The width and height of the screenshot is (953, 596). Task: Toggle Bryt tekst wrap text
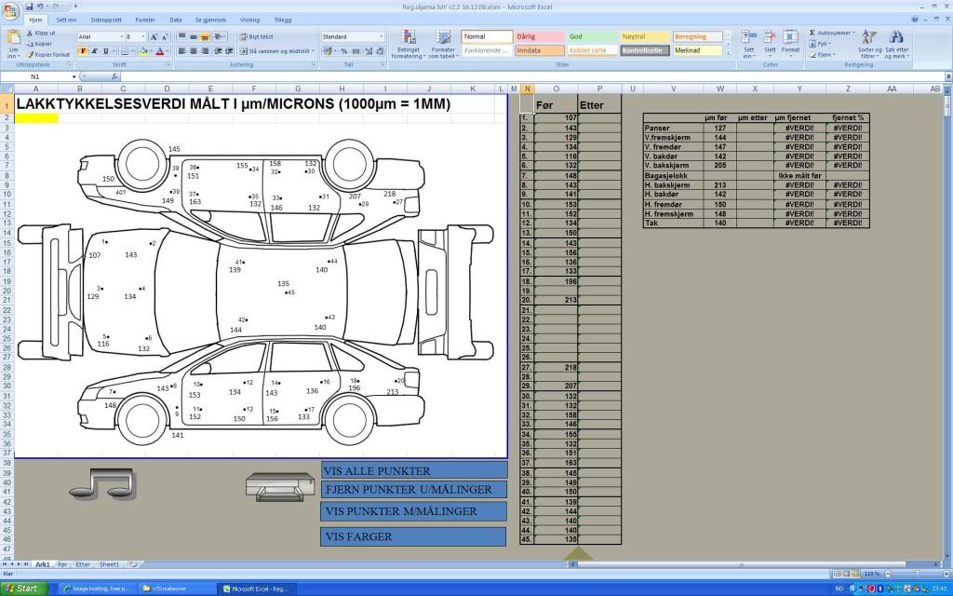click(247, 36)
